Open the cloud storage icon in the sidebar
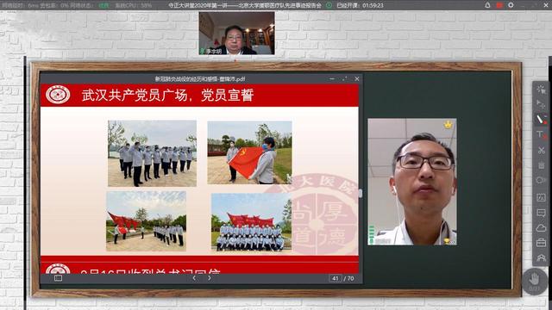Viewport: 552px width, 310px height. point(541,227)
